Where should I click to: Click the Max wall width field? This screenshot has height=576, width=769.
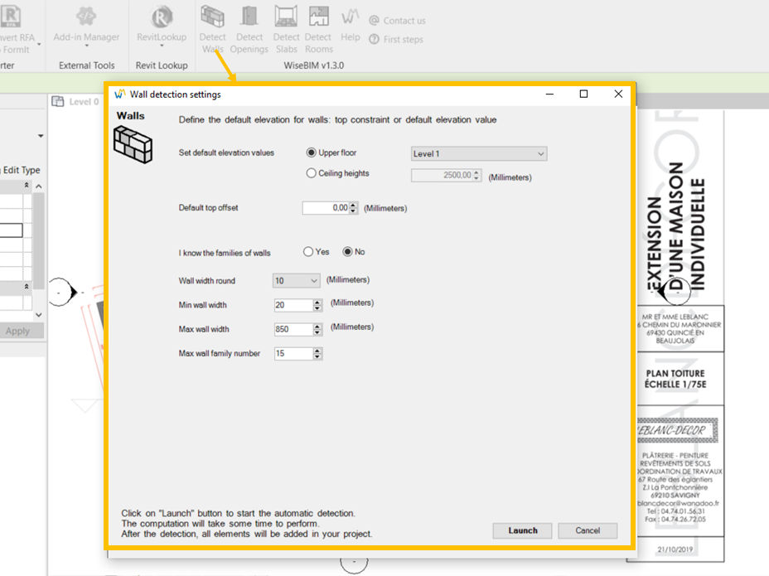pyautogui.click(x=293, y=329)
